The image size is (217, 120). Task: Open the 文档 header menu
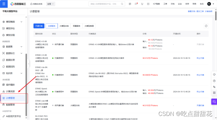pyautogui.click(x=172, y=4)
